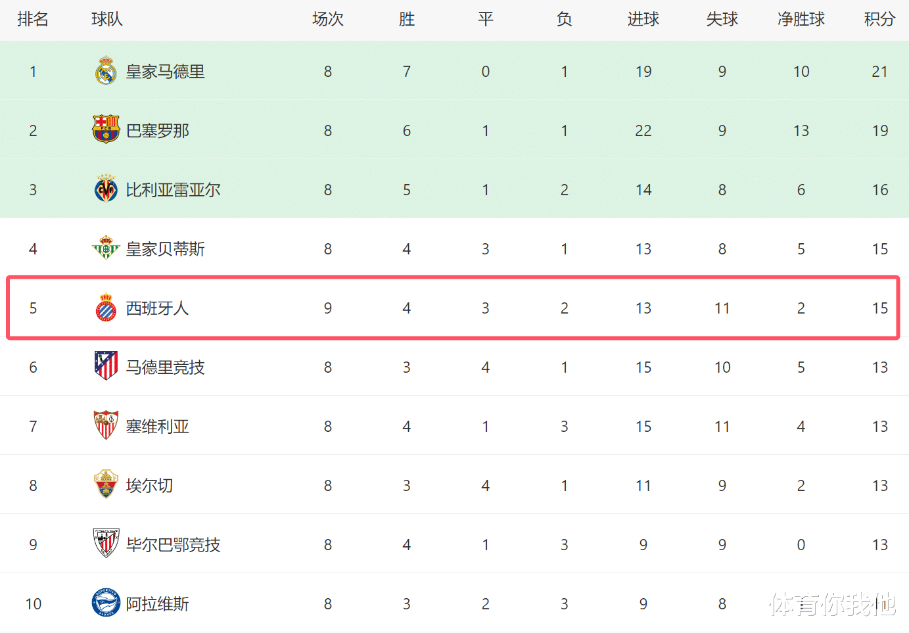
Task: Open the 巴塞罗那 team name link
Action: 157,131
